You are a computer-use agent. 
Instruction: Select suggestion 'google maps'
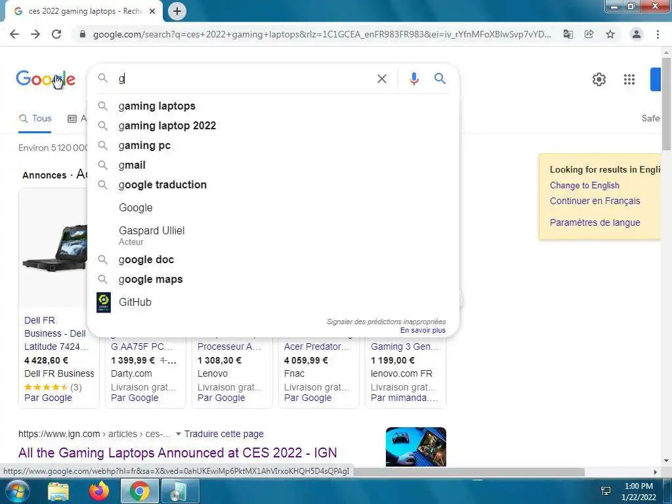tap(273, 280)
